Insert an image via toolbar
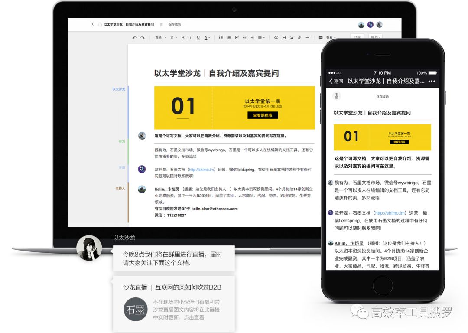This screenshot has width=468, height=333. tap(292, 38)
